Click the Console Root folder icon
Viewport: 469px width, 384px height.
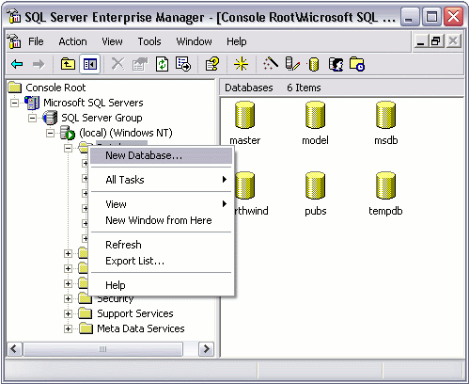pyautogui.click(x=15, y=88)
